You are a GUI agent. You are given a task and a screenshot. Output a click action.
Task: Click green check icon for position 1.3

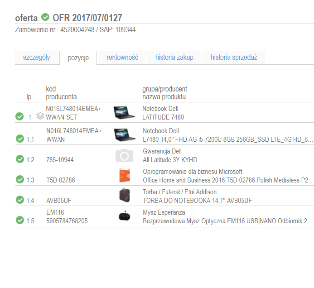click(19, 179)
